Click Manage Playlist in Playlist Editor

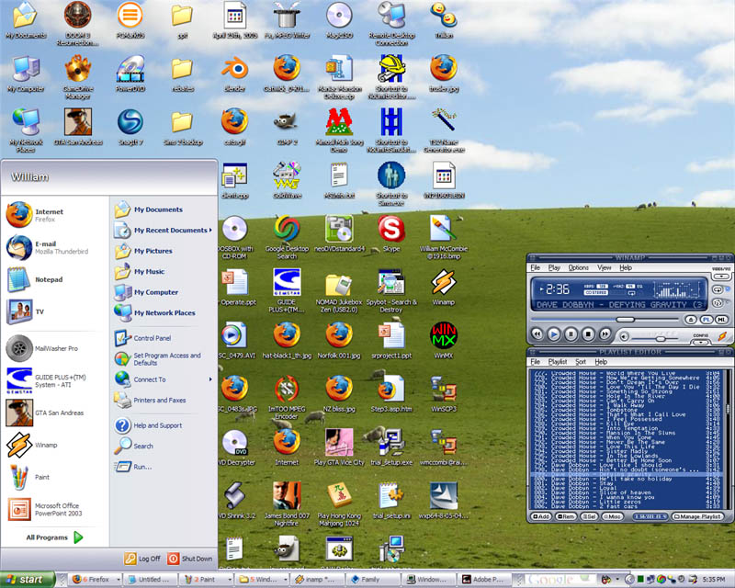click(697, 516)
